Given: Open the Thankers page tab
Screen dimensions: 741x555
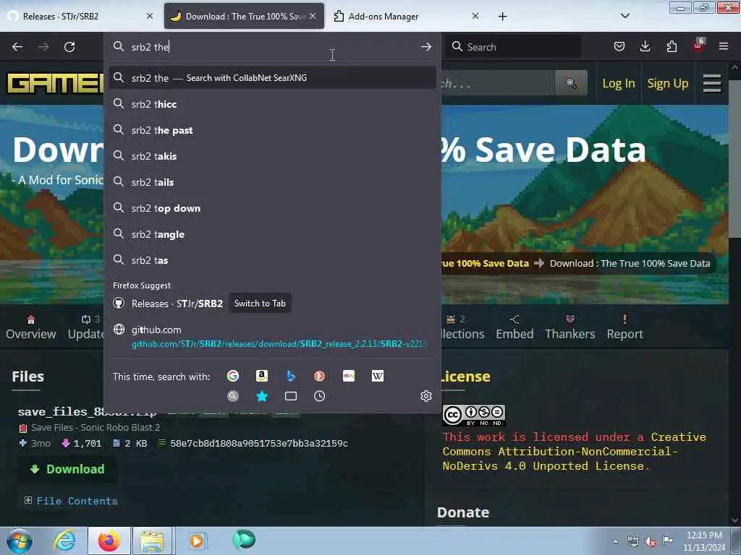Looking at the screenshot, I should (x=570, y=327).
